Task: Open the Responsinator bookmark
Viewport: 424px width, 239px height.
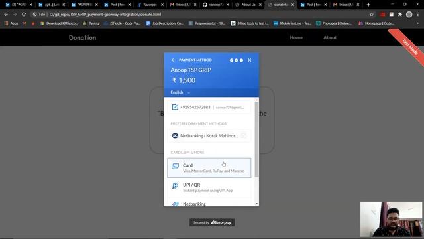Action: [x=207, y=23]
